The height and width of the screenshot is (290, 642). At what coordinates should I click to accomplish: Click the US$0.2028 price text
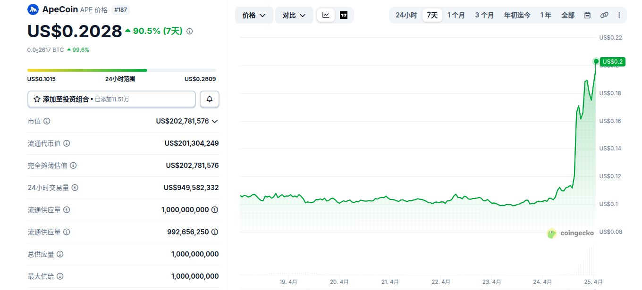75,31
